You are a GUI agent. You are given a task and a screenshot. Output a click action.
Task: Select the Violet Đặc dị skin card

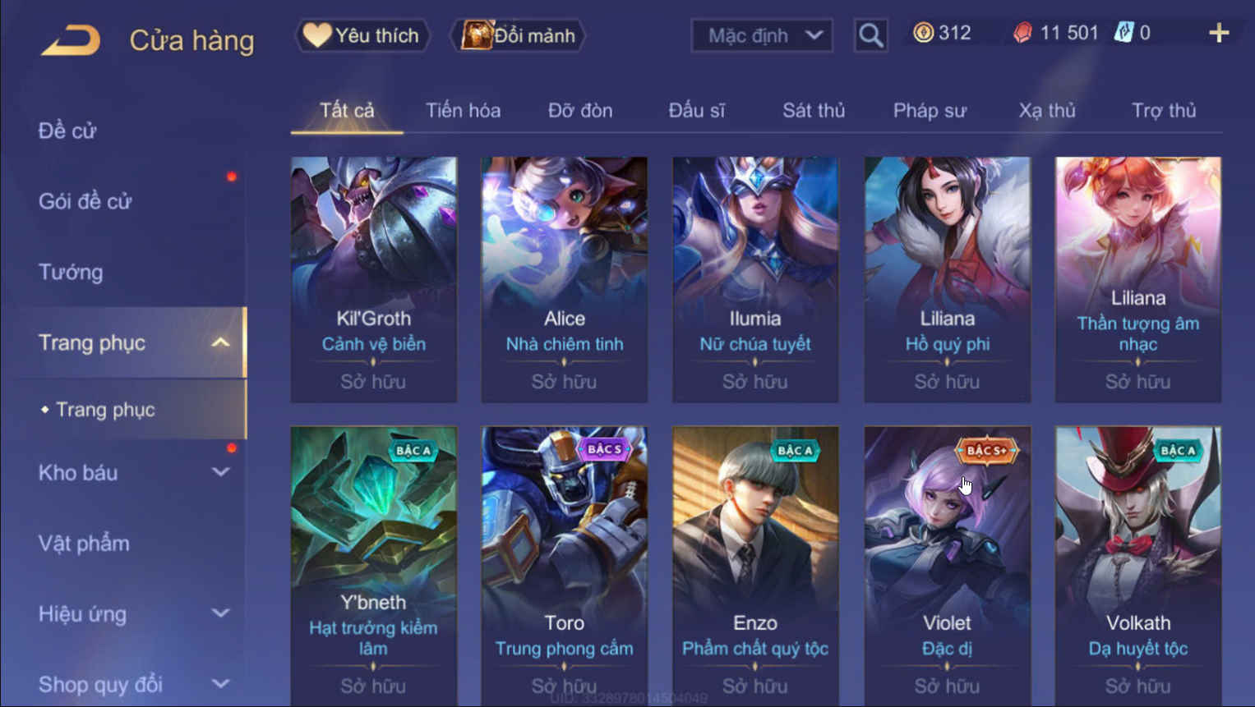(947, 565)
